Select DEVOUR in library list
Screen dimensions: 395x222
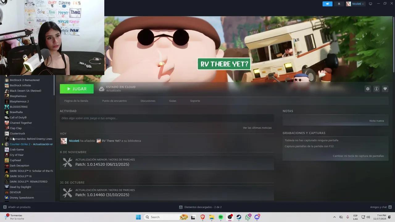15,192
